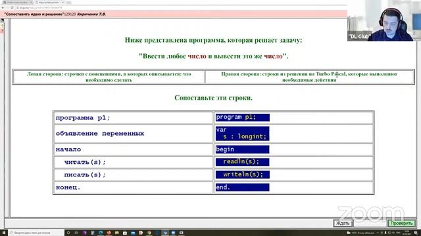Image resolution: width=421 pixels, height=236 pixels.
Task: Click the page title 'Сопоставить идею и решение'
Action: (x=34, y=14)
